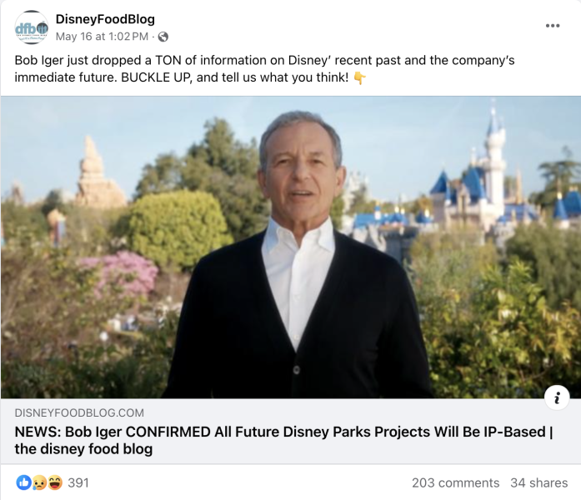Click "the disney food blog" headline text
Viewport: 581px width, 500px height.
83,449
